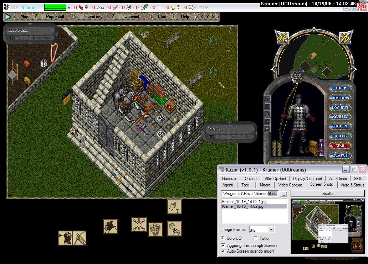Click the harp in the neighboring house
Screen dimensions: 368x264
tap(54, 52)
